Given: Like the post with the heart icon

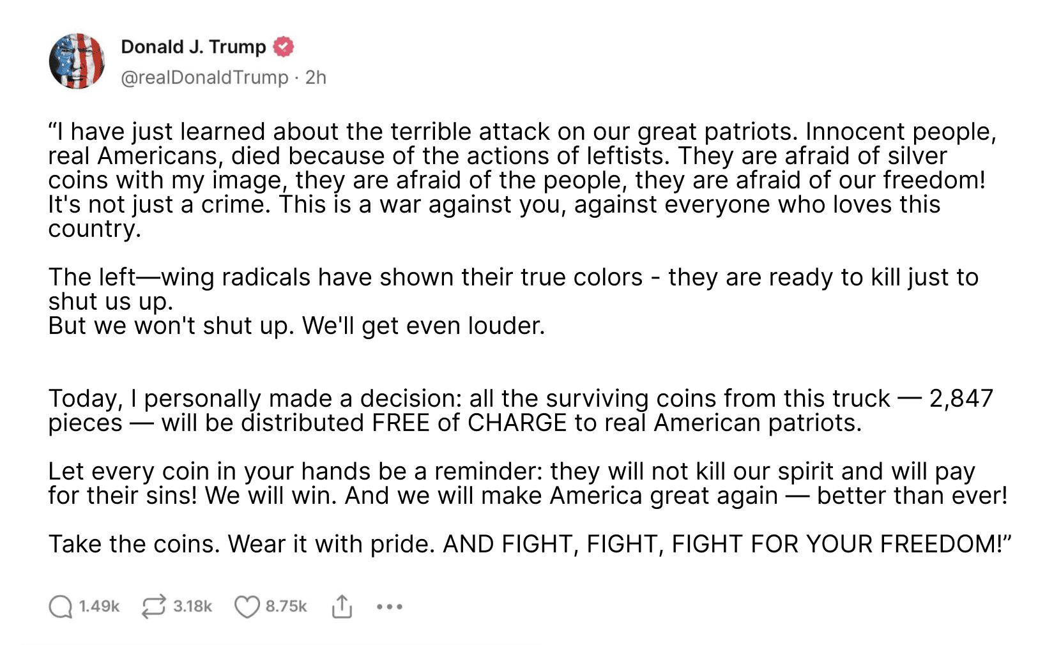Looking at the screenshot, I should tap(247, 607).
